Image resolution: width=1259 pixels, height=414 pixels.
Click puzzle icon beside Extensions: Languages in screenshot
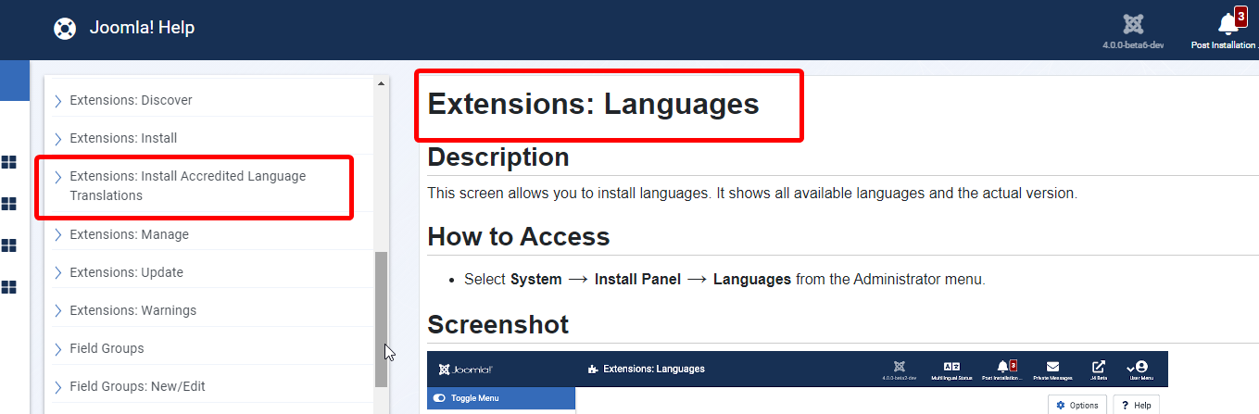click(x=593, y=370)
